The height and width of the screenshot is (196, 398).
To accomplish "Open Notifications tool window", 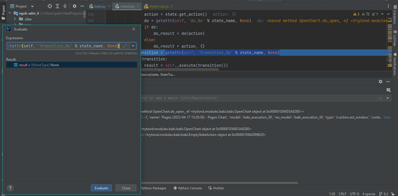I will (x=395, y=64).
